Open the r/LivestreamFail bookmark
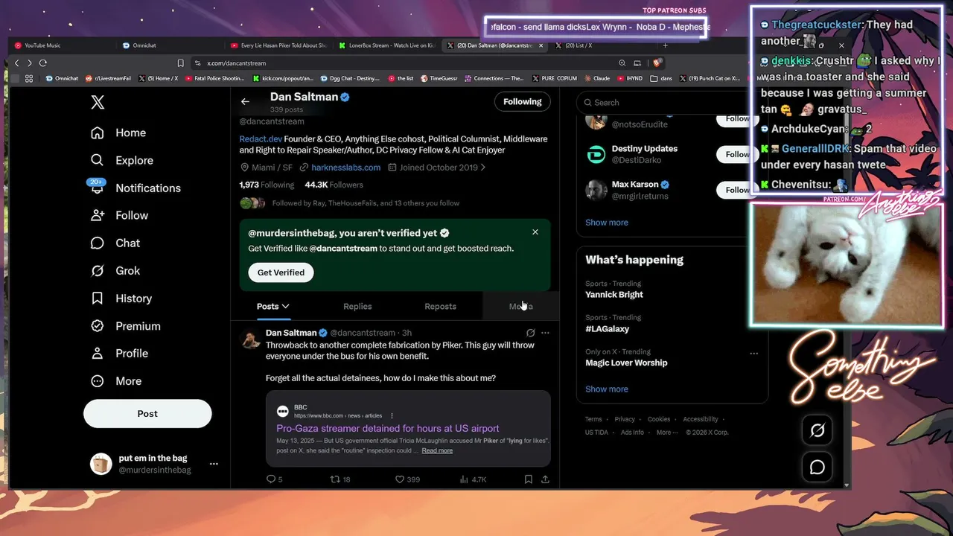The height and width of the screenshot is (536, 953). tap(109, 78)
